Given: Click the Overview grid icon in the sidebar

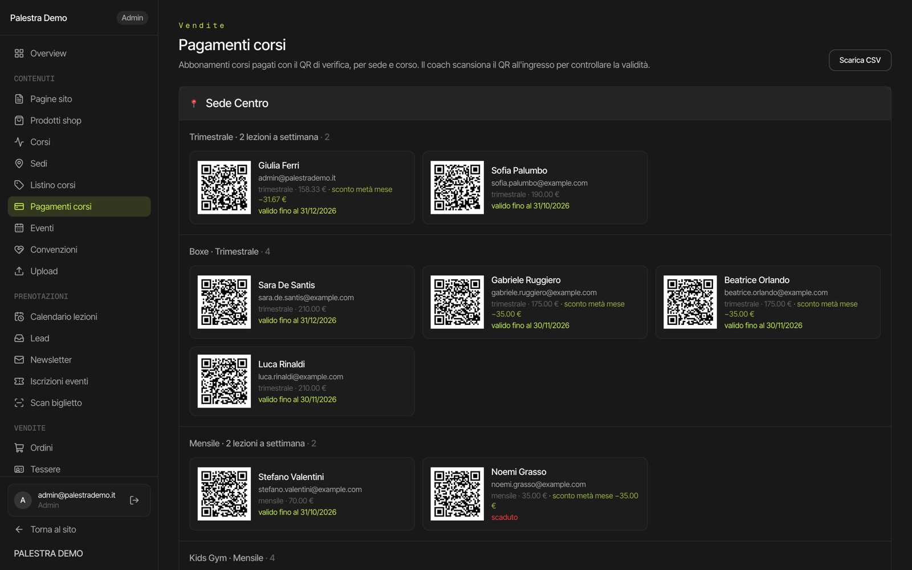Looking at the screenshot, I should pyautogui.click(x=19, y=53).
